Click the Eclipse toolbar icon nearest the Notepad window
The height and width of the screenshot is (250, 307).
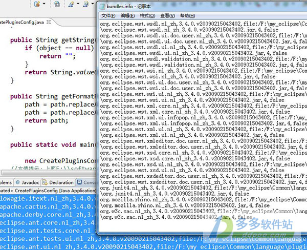pyautogui.click(x=86, y=4)
